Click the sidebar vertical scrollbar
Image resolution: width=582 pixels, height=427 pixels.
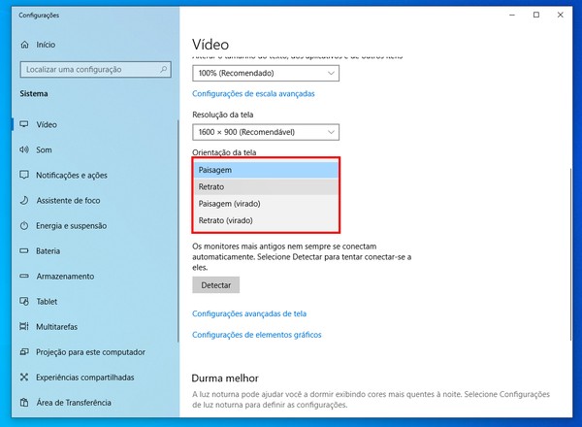(x=178, y=230)
